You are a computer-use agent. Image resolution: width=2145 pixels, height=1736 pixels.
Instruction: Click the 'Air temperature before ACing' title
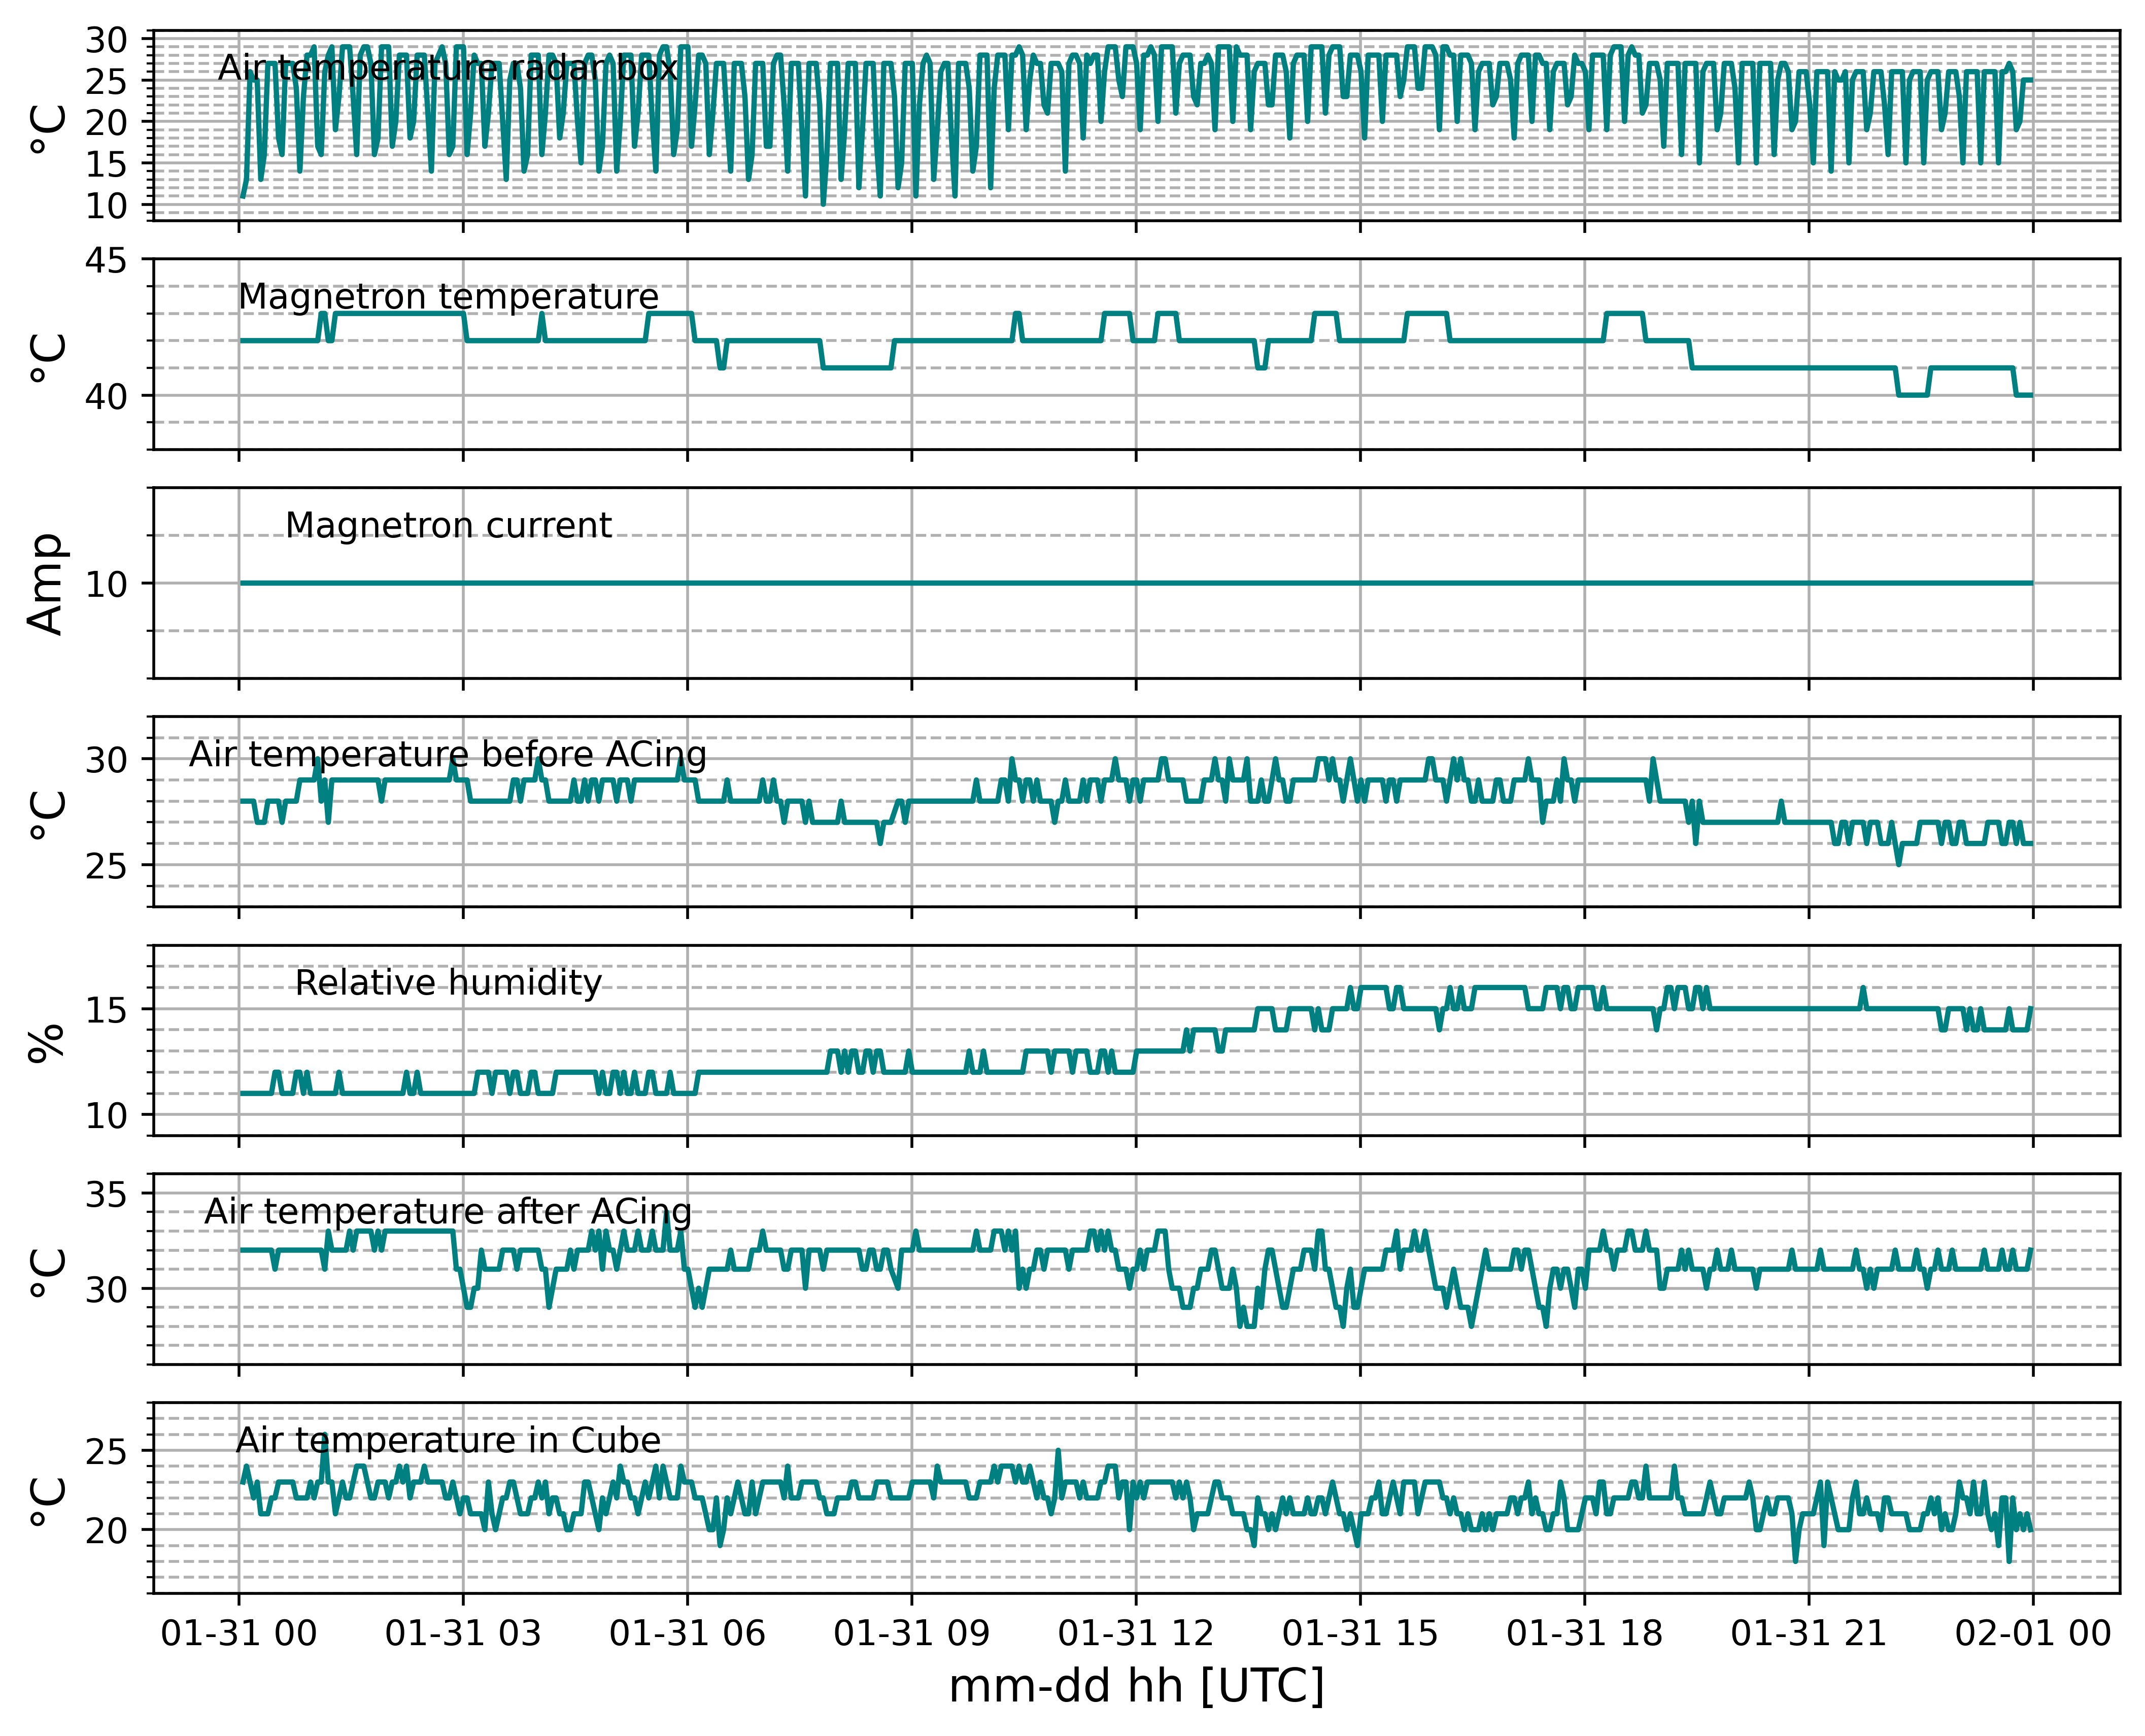point(448,754)
